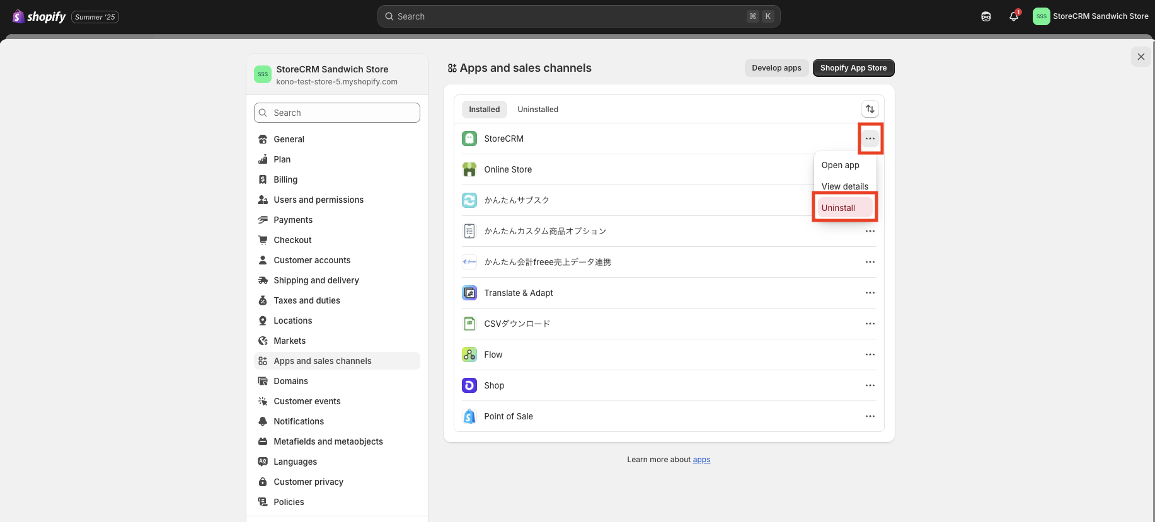Screen dimensions: 1155x522
Task: Open Taxes and duties settings
Action: [337, 300]
